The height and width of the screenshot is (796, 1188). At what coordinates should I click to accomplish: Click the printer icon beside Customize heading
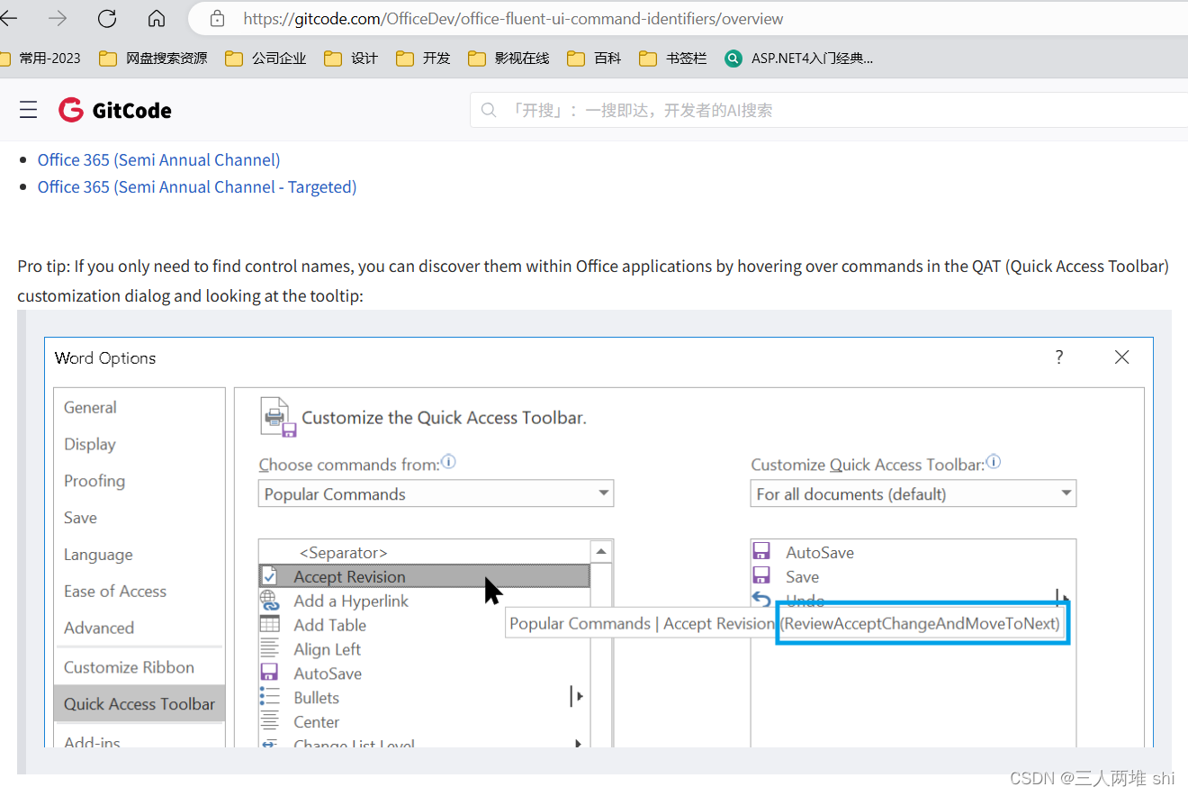click(278, 416)
